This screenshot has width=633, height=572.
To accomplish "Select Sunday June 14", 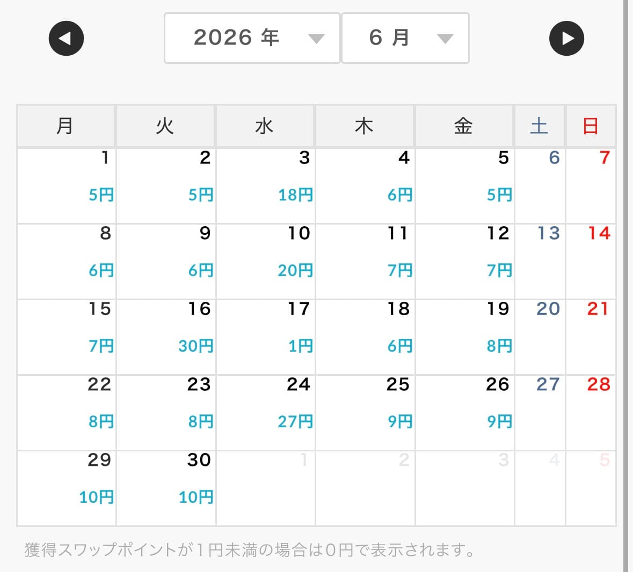I will point(591,261).
